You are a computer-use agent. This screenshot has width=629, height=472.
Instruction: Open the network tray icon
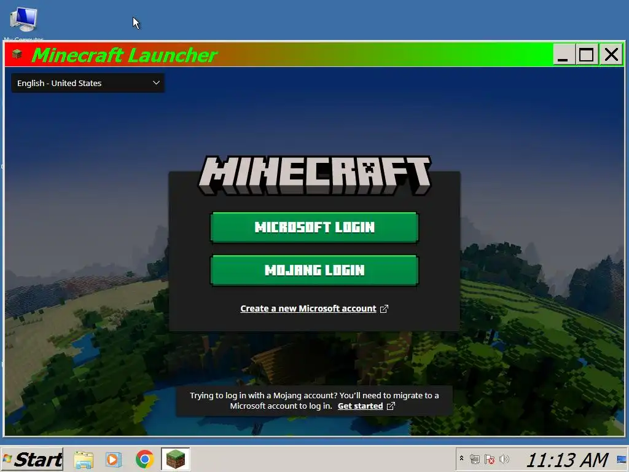tap(475, 459)
